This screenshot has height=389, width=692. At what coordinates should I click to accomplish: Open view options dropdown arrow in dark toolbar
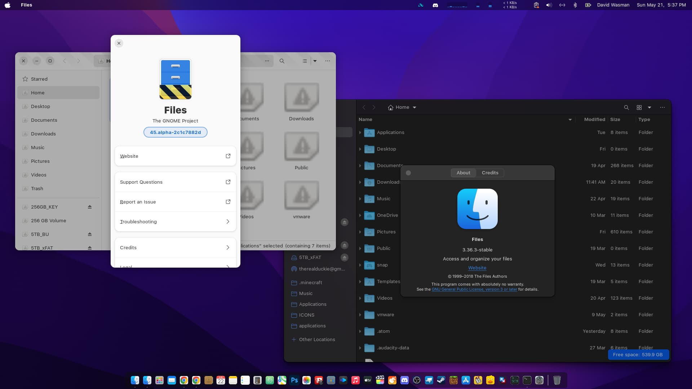click(649, 107)
